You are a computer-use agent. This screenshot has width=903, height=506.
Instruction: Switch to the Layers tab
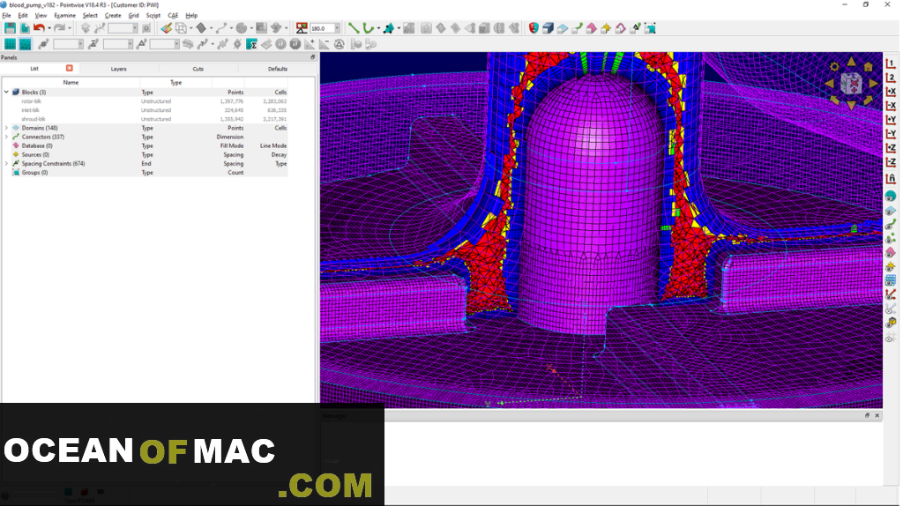pos(119,69)
